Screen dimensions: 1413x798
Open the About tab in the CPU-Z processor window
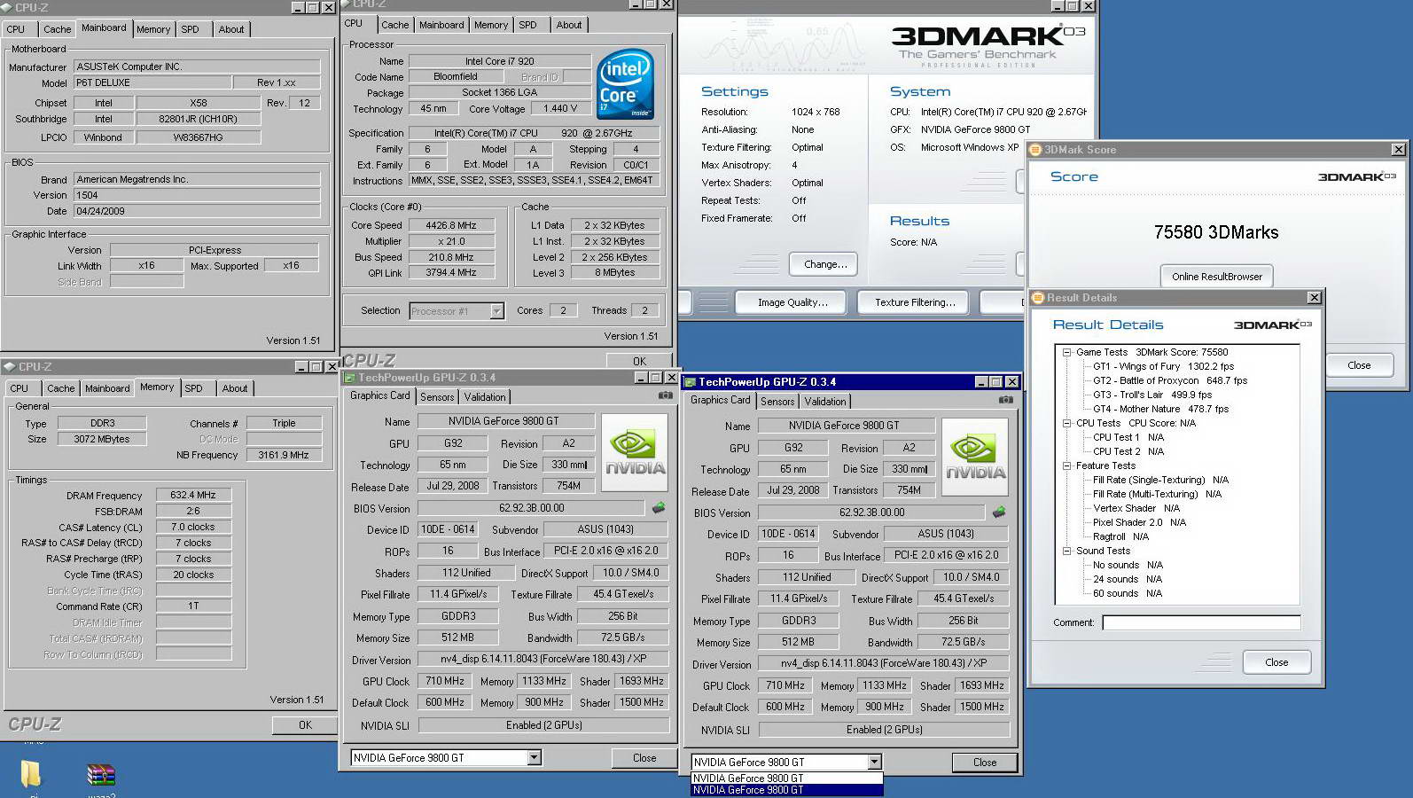[x=569, y=25]
